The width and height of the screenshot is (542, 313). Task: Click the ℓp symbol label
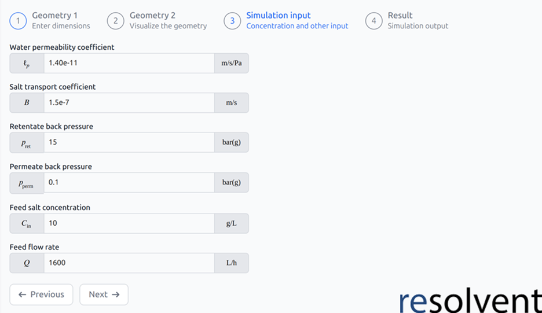[x=27, y=63]
